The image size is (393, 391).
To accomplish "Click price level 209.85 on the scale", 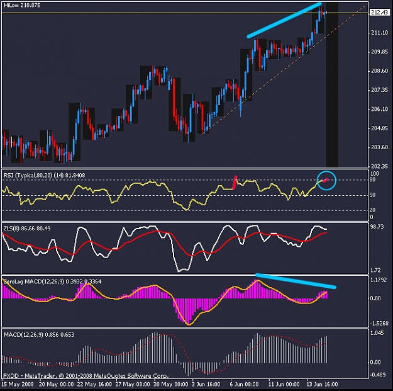I will (379, 52).
